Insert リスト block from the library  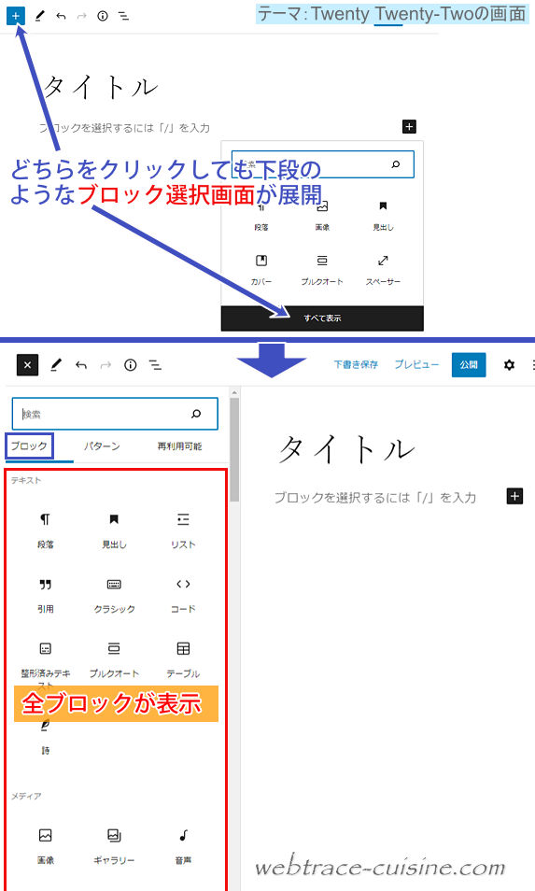(183, 530)
